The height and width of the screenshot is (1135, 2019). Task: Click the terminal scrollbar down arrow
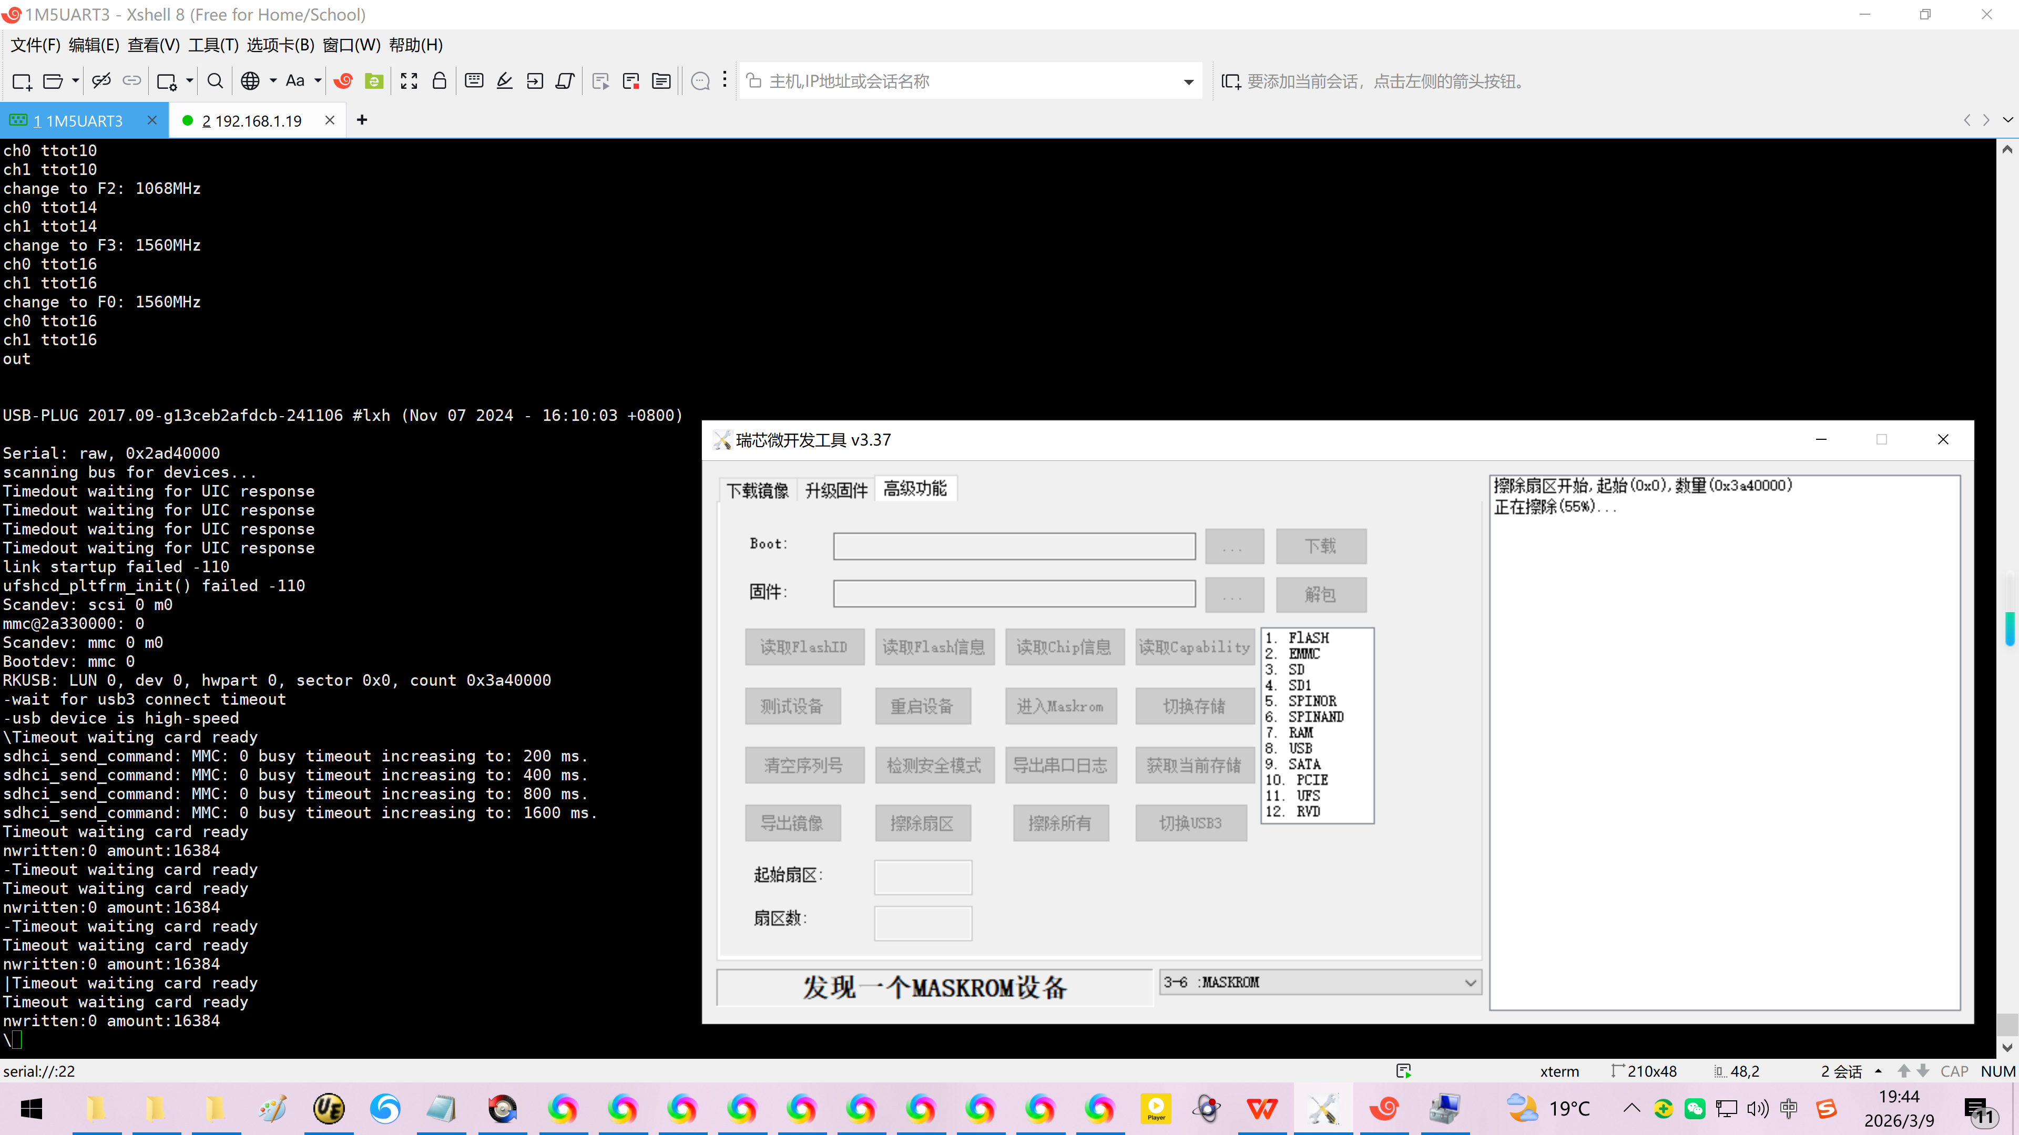click(2006, 1047)
